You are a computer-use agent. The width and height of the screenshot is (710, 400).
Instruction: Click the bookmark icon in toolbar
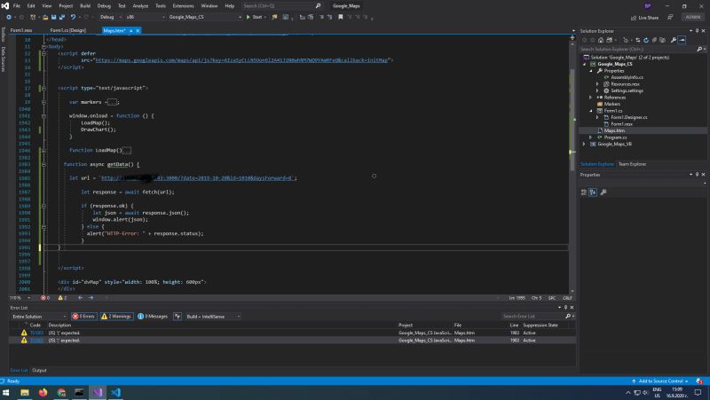341,17
